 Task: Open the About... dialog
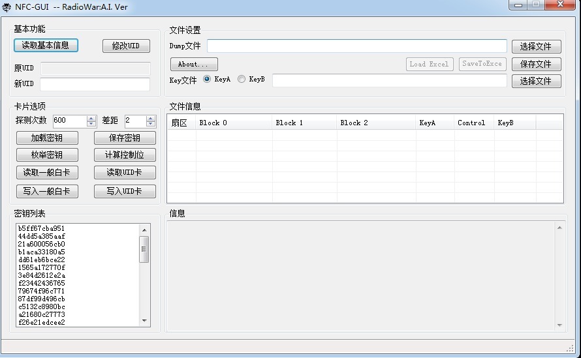[194, 65]
